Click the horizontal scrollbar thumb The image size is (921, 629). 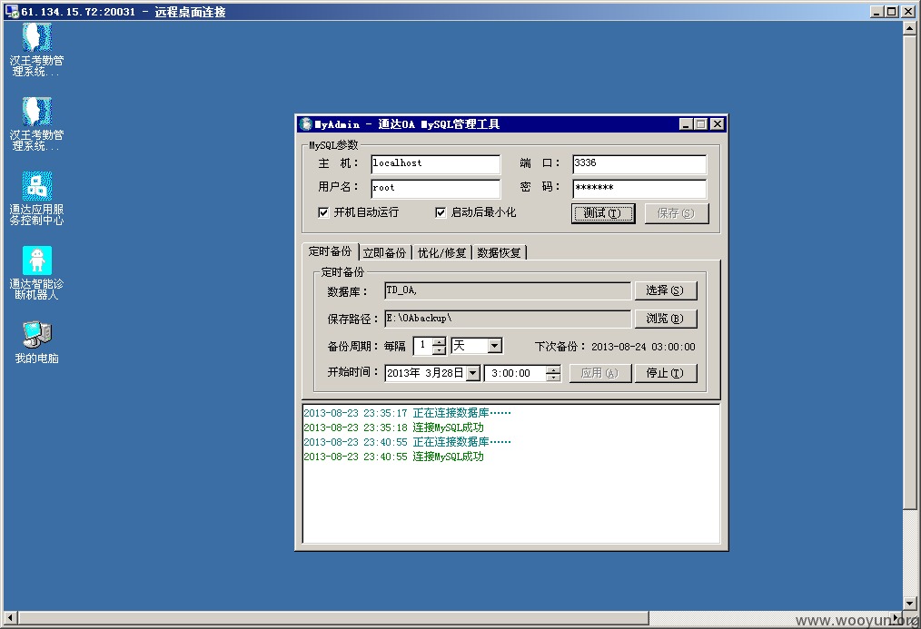point(333,617)
